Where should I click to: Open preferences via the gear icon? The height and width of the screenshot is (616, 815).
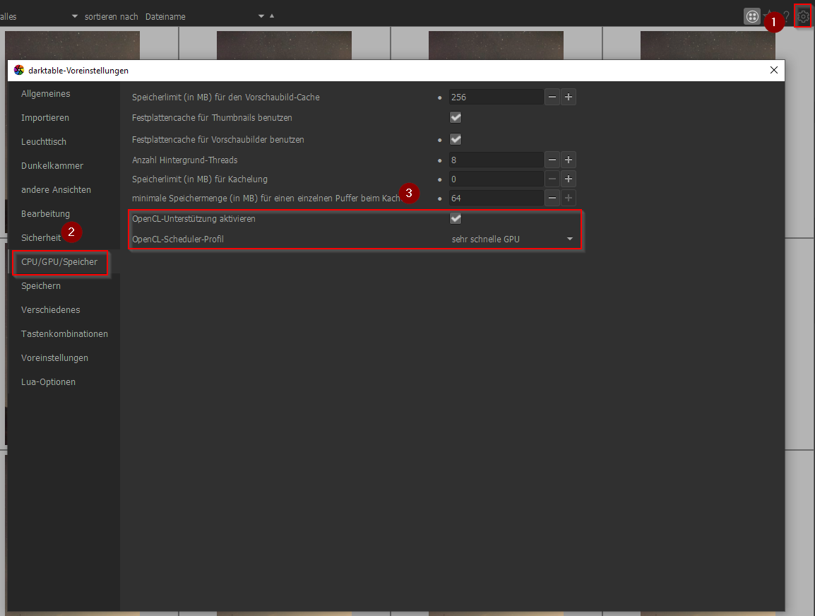803,17
